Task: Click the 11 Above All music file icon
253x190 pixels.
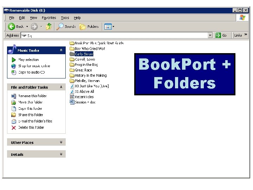Action: pyautogui.click(x=72, y=91)
